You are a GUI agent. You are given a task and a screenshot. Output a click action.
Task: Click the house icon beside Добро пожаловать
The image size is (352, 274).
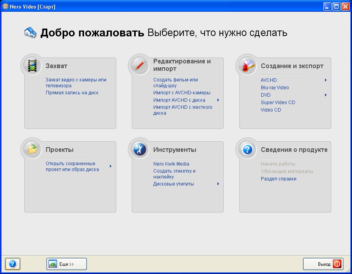(31, 32)
